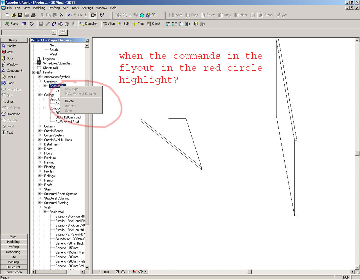Click the Work Plane grid icon
The height and width of the screenshot is (280, 360).
(x=24, y=24)
